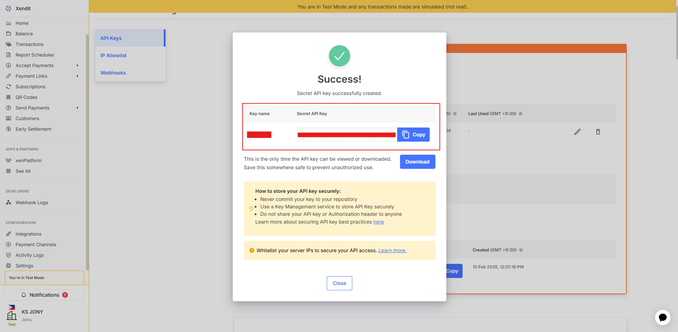The width and height of the screenshot is (678, 332).
Task: Click the Xendit logo icon
Action: 8,8
